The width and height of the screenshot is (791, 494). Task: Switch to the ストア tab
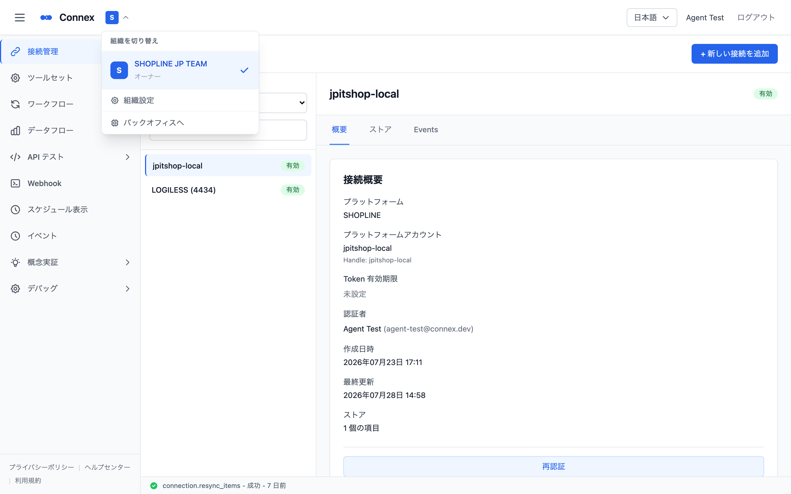point(380,130)
